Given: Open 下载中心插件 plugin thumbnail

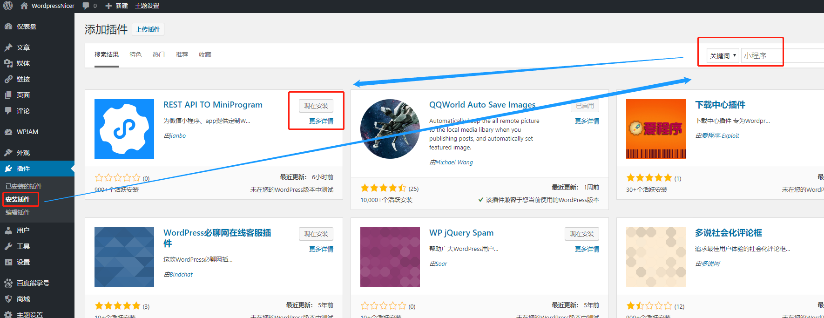Looking at the screenshot, I should click(x=656, y=129).
